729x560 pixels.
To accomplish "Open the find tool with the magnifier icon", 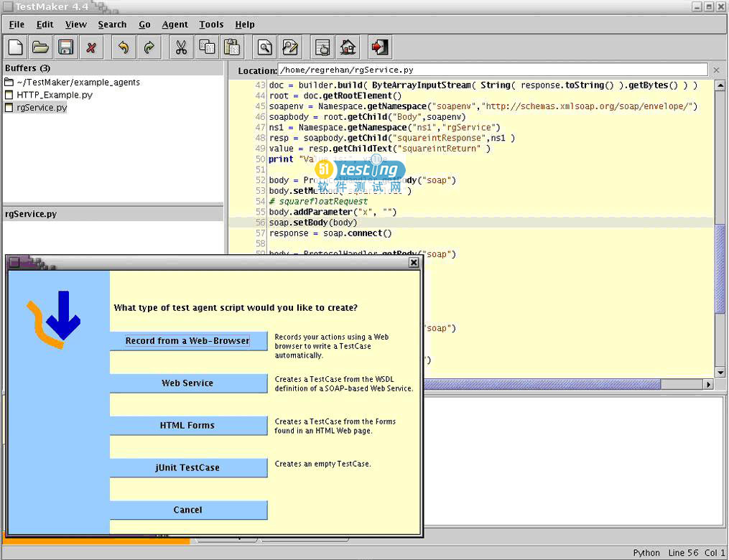I will tap(264, 47).
